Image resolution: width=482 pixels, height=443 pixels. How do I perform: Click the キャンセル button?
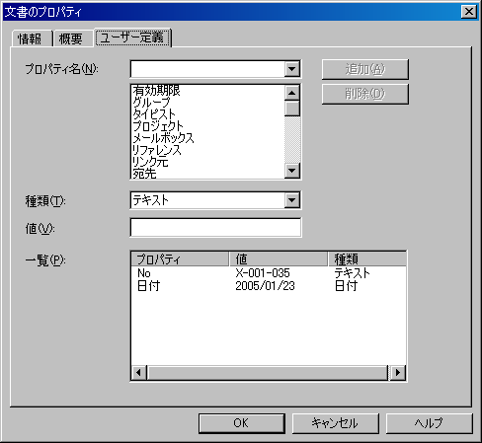335,423
